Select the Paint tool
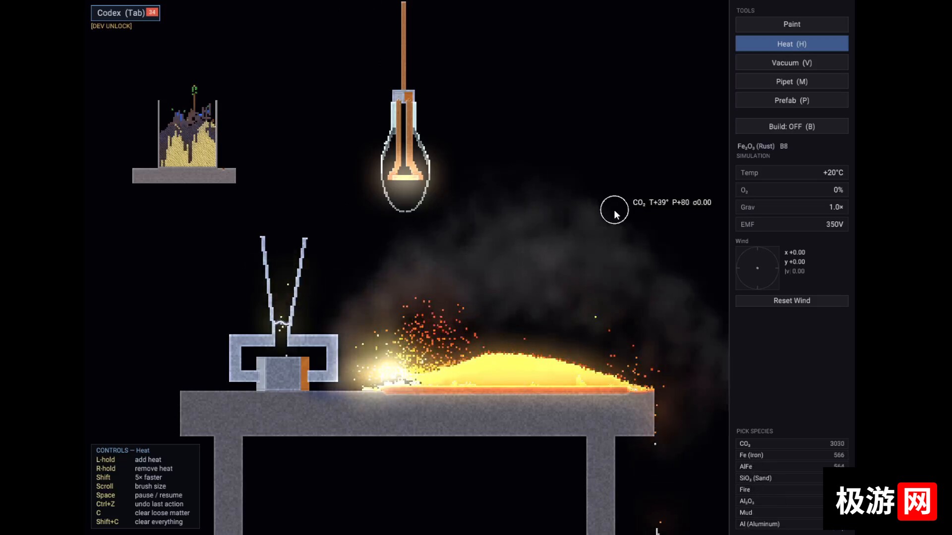 791,24
